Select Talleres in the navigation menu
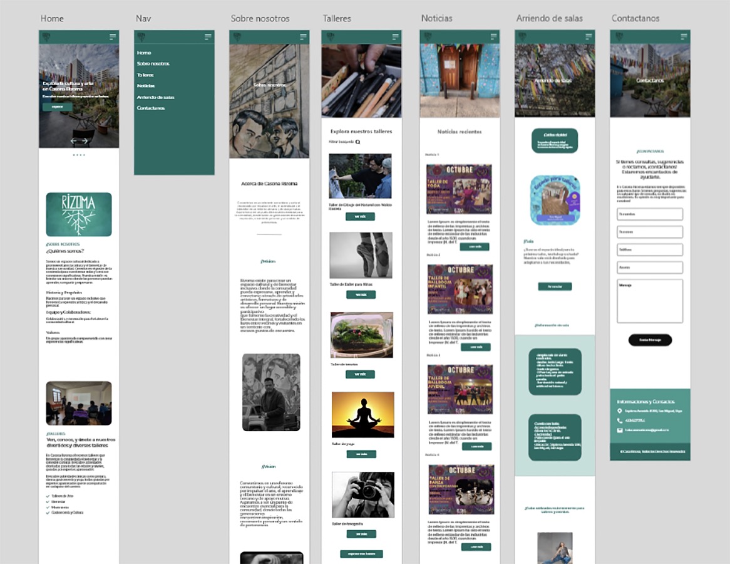This screenshot has height=564, width=730. pyautogui.click(x=145, y=75)
